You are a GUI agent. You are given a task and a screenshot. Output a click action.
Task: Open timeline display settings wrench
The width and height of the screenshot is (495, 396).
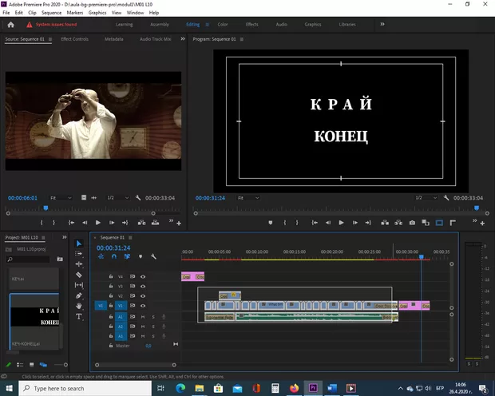pyautogui.click(x=153, y=256)
